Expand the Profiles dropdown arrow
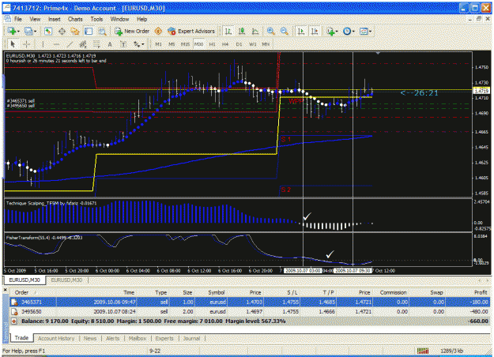 pos(35,32)
